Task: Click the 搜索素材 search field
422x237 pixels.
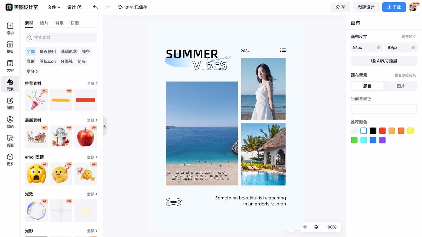Action: point(61,38)
